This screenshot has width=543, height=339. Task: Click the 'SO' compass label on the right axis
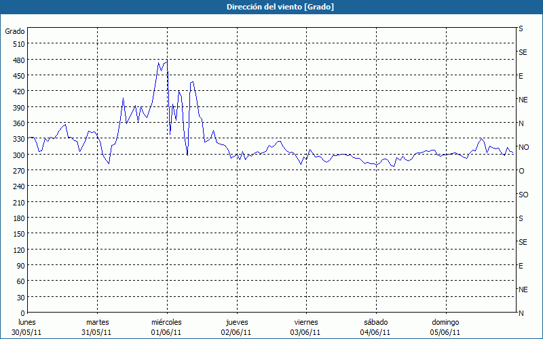coord(523,195)
